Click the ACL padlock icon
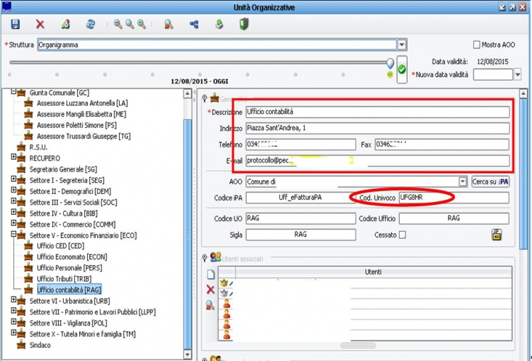 click(x=496, y=235)
